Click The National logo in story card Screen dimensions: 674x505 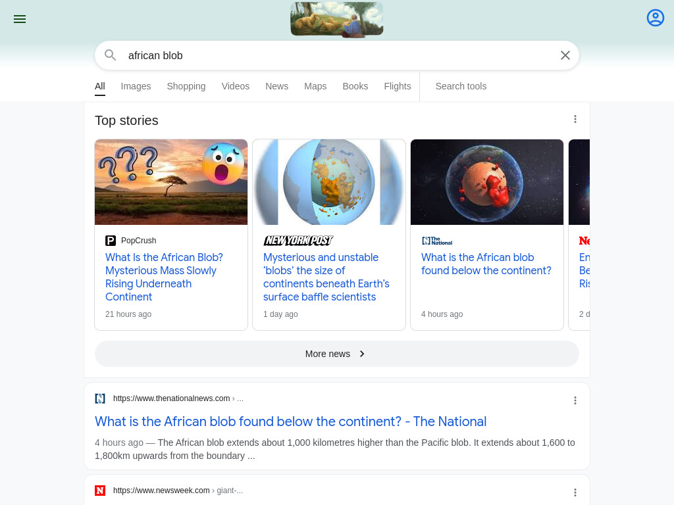(437, 241)
